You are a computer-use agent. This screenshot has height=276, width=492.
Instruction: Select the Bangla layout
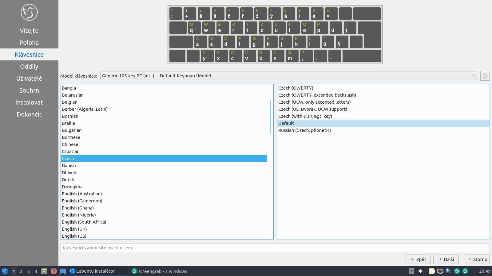164,88
